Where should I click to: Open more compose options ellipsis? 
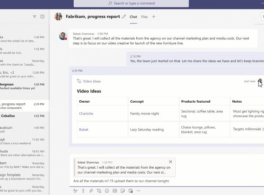tap(138, 191)
